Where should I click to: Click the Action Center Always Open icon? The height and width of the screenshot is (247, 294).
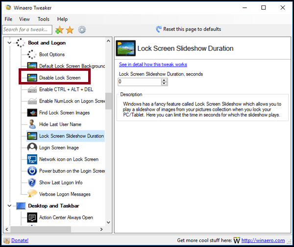point(32,218)
